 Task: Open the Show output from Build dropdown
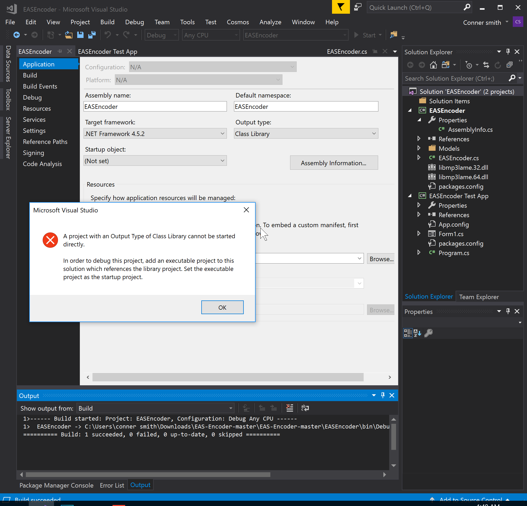pos(155,408)
